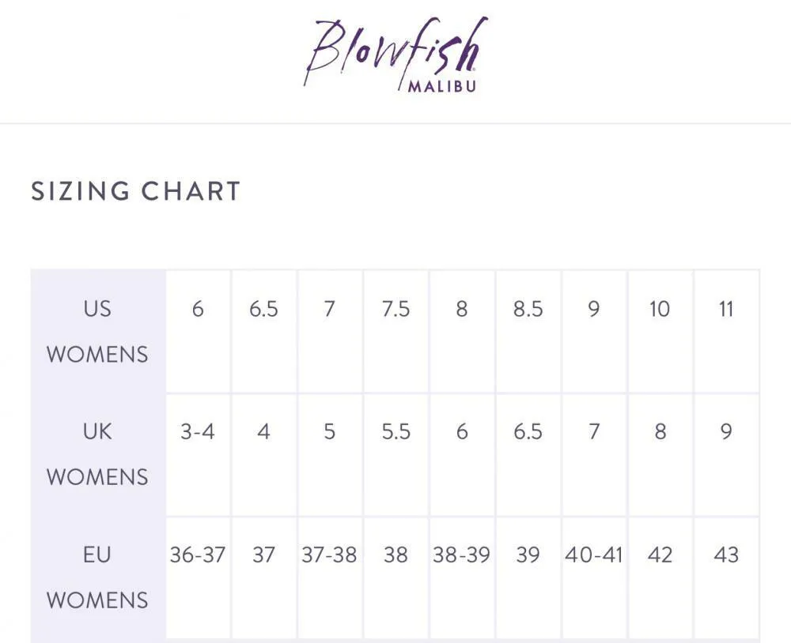Click UK size 9 cell
Screen dimensions: 791x643
[726, 432]
